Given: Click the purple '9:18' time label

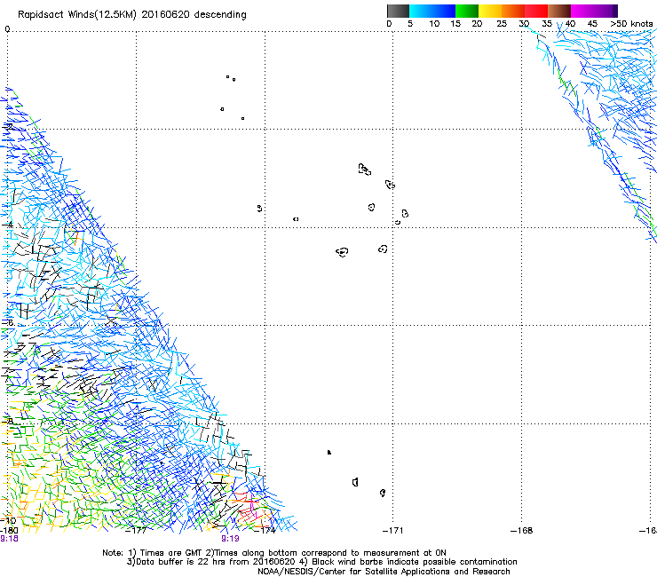Looking at the screenshot, I should click(x=9, y=539).
